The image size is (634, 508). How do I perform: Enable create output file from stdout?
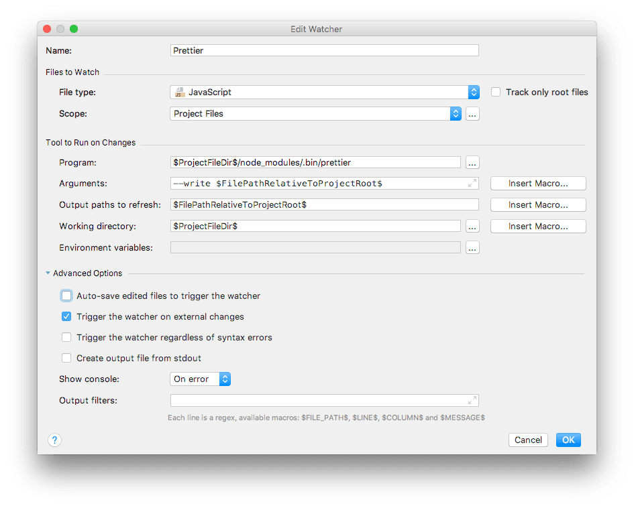coord(66,358)
